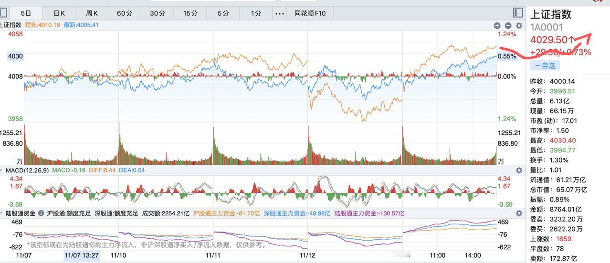Click the 4030 price axis marker

[x=15, y=56]
